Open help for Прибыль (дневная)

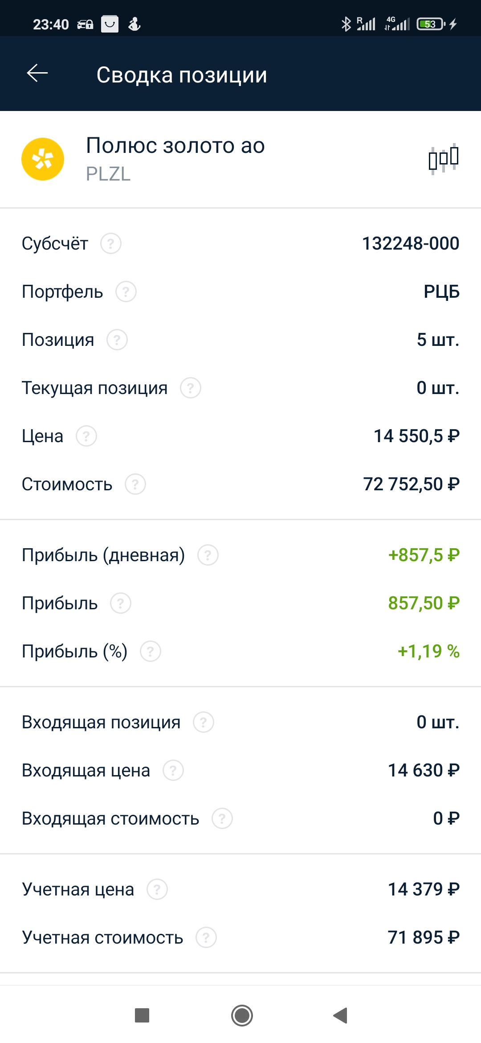click(208, 555)
